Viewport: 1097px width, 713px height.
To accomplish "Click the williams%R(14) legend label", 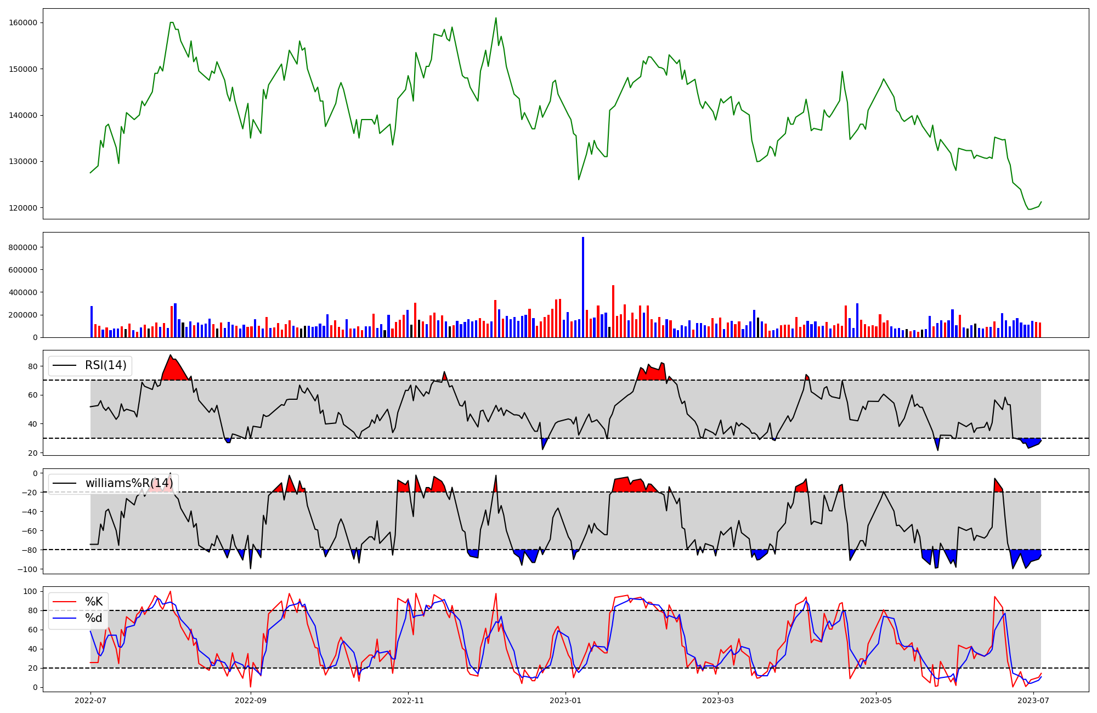I will [129, 483].
